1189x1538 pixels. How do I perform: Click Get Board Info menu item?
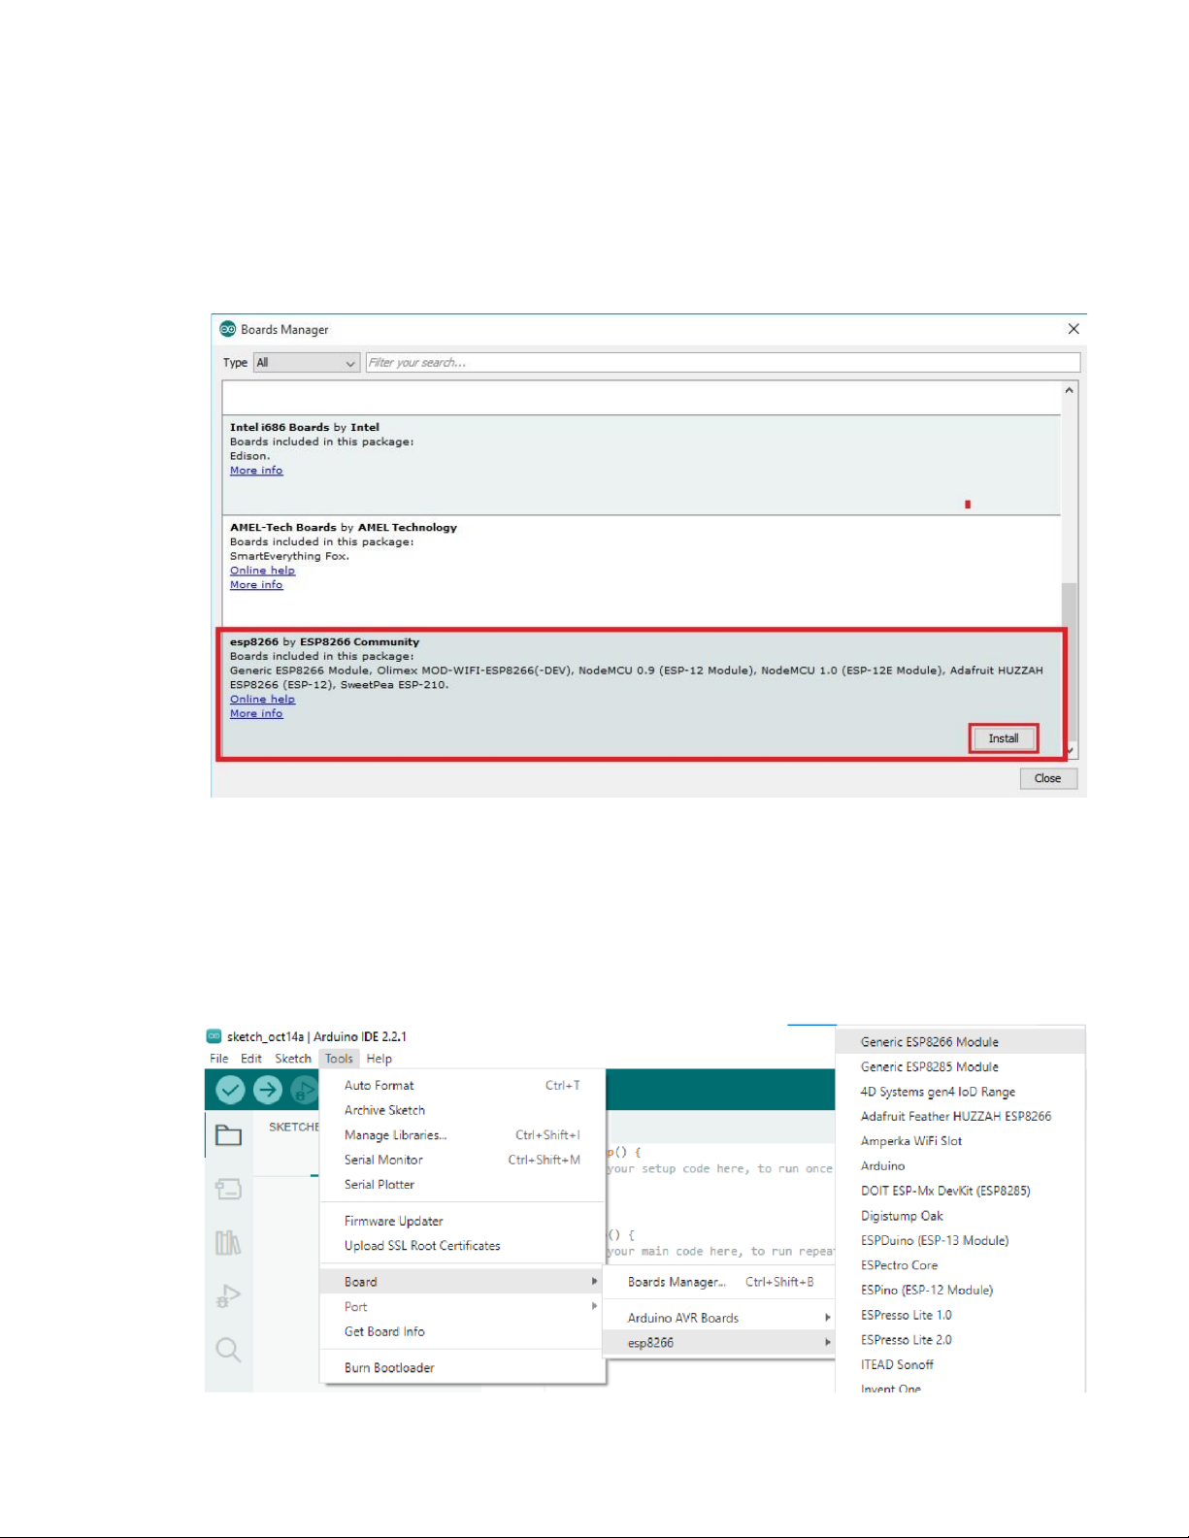click(x=462, y=1332)
